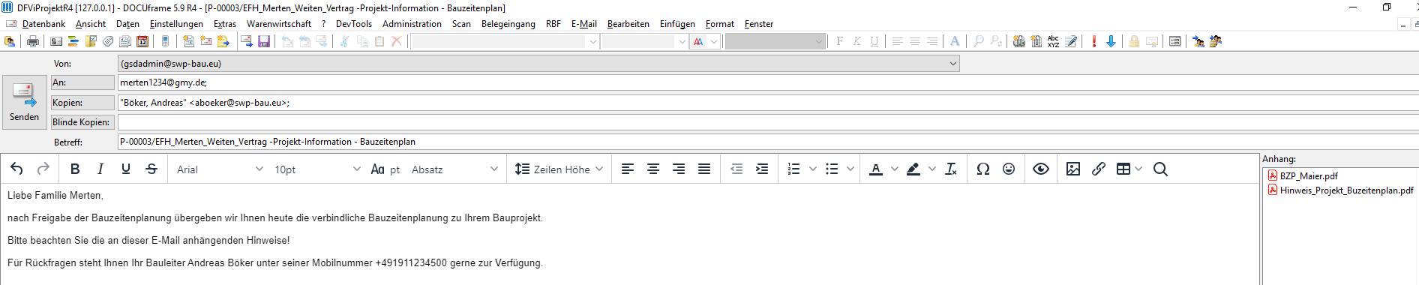Image resolution: width=1419 pixels, height=285 pixels.
Task: Open the Datenbank menu
Action: pyautogui.click(x=43, y=24)
